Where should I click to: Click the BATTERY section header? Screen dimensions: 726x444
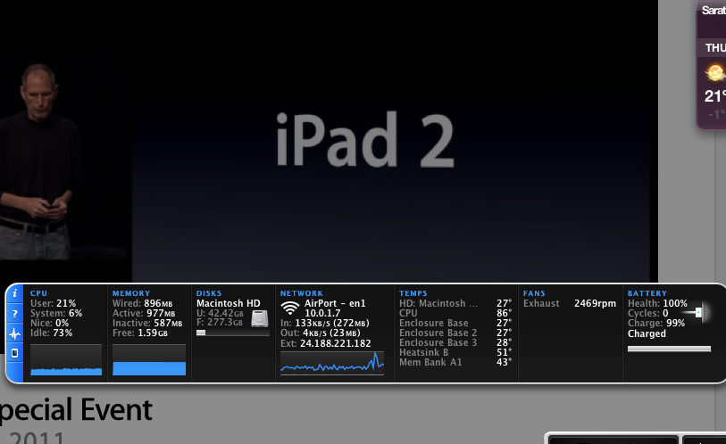(x=647, y=293)
